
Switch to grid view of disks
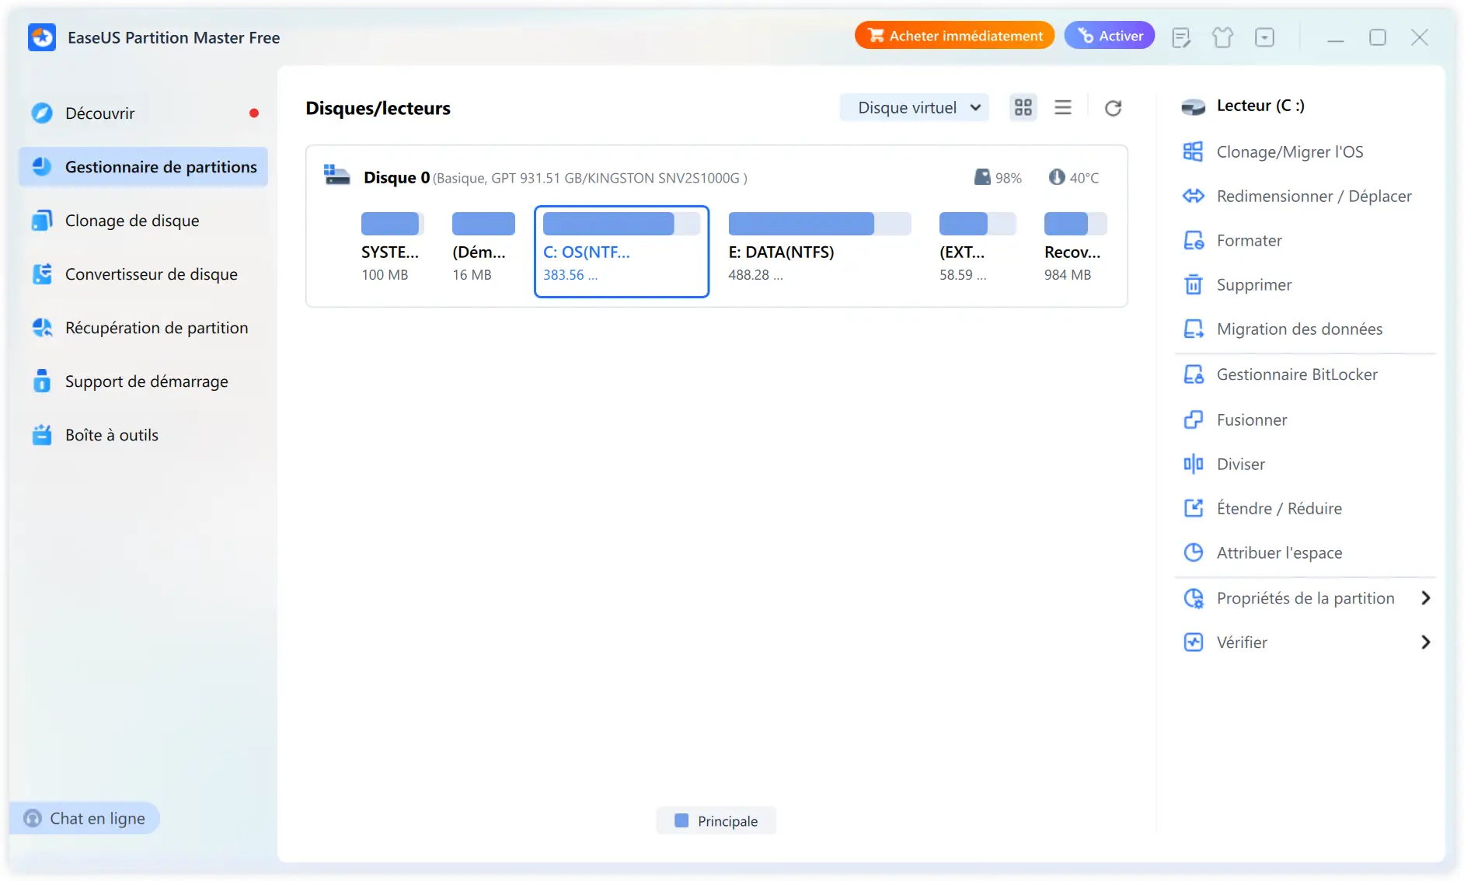coord(1023,108)
